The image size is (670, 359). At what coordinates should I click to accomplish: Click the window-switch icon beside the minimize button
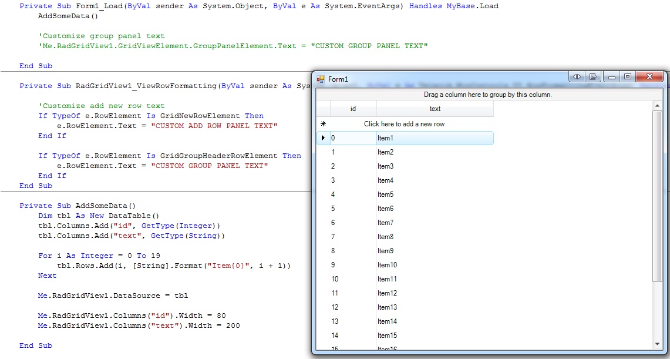(x=593, y=77)
